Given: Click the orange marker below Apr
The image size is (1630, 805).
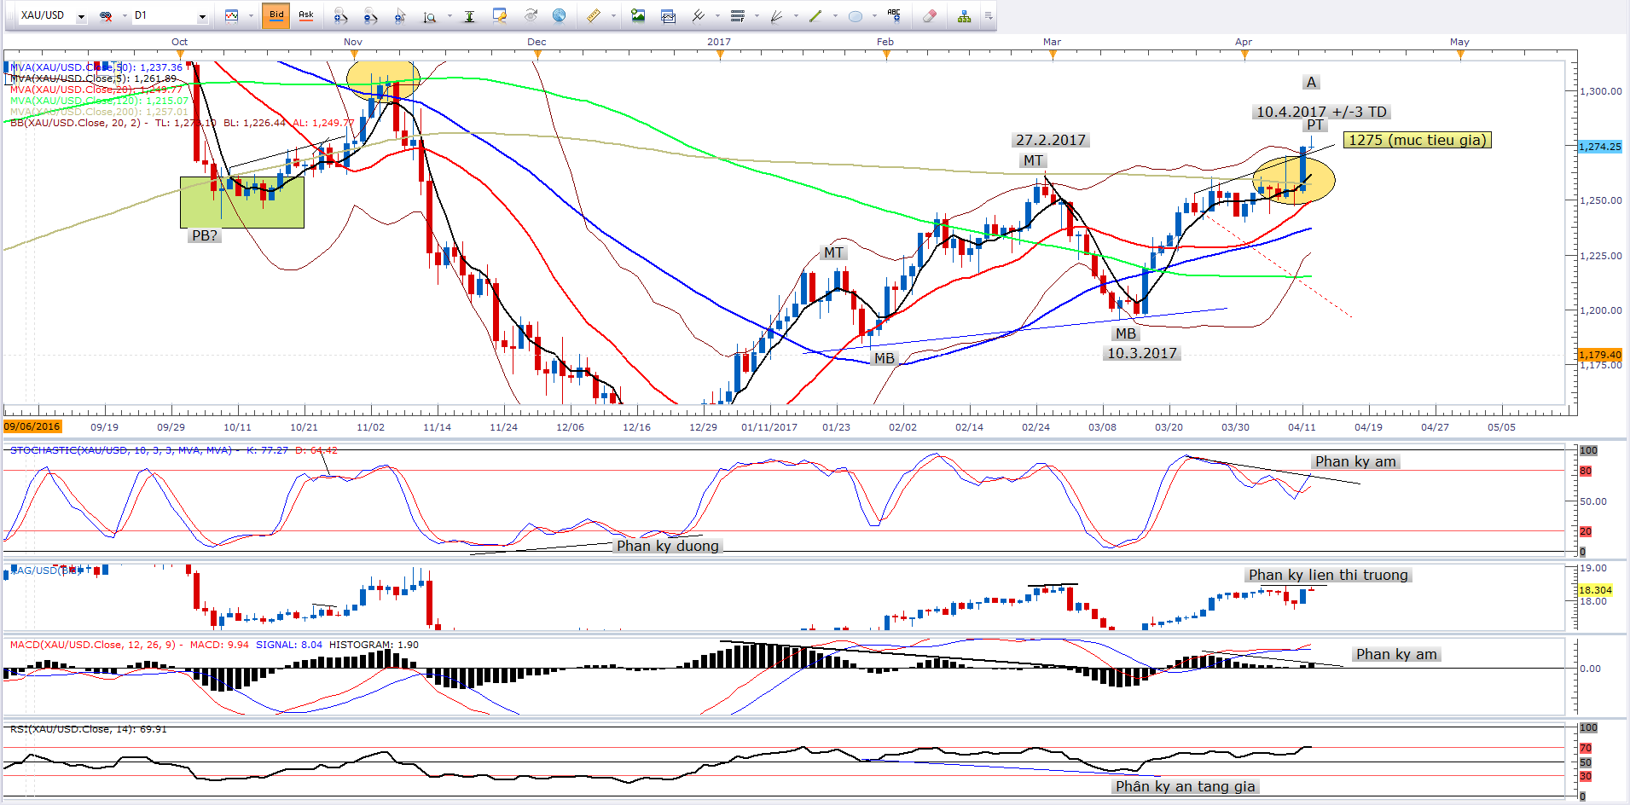Looking at the screenshot, I should coord(1244,55).
